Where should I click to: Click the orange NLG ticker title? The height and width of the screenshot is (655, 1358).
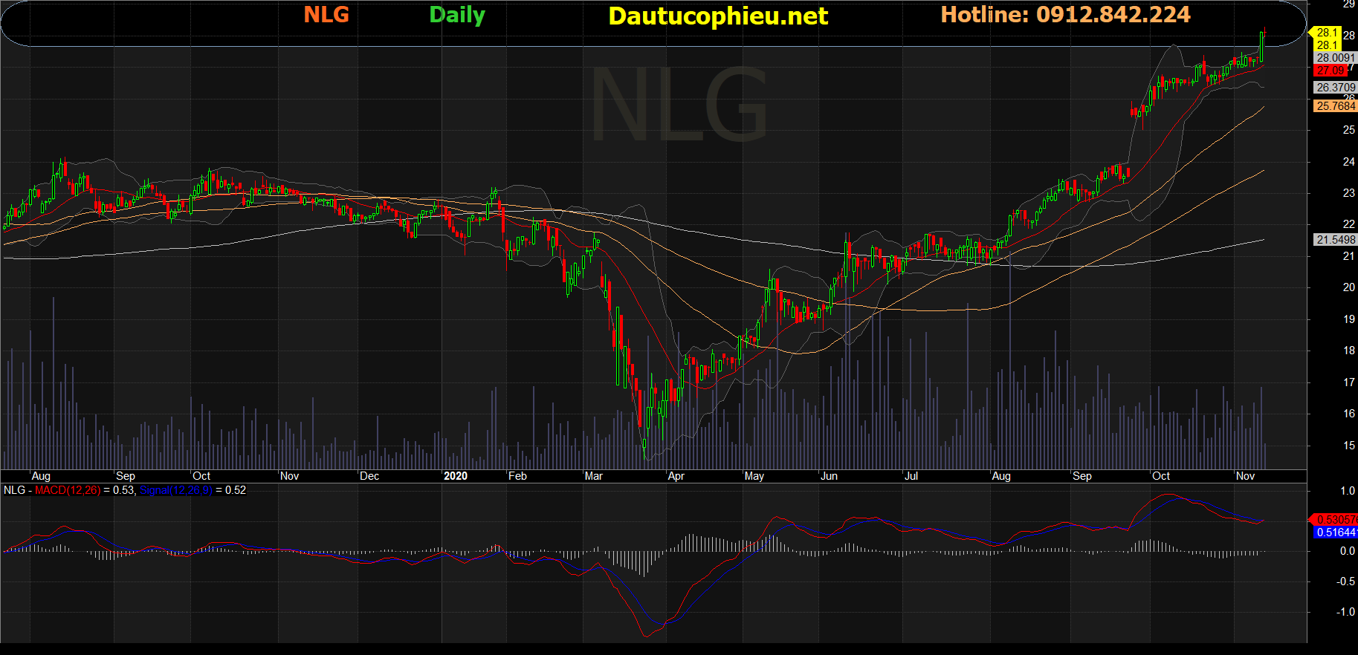click(x=326, y=15)
